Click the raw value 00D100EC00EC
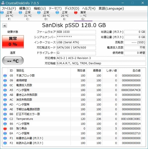Viewport: 148px width, 149px height. pos(131,119)
